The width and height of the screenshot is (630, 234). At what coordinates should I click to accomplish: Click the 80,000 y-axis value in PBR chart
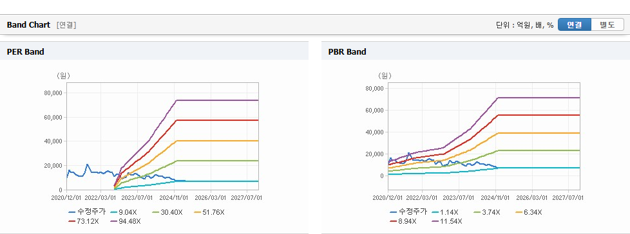pyautogui.click(x=374, y=88)
